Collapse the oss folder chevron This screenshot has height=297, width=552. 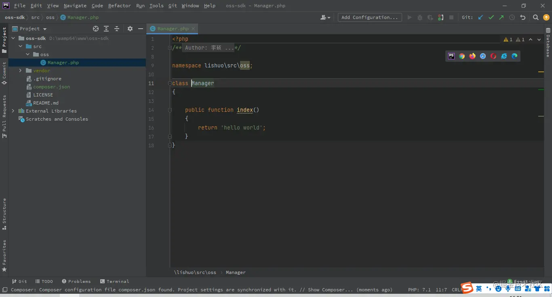27,54
